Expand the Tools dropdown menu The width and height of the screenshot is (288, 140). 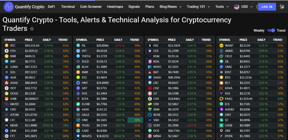click(x=222, y=7)
